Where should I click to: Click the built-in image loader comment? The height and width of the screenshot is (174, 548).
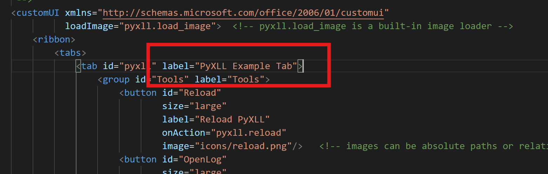[373, 26]
